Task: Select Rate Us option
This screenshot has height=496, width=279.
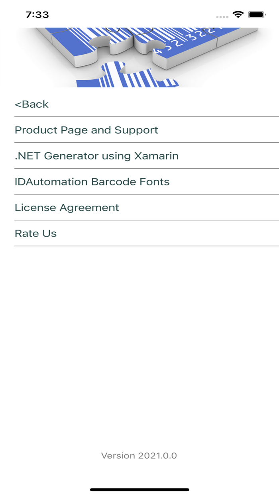Action: pos(35,233)
